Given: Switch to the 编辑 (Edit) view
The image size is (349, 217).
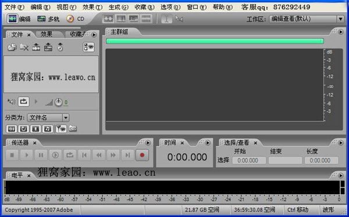Looking at the screenshot, I should pyautogui.click(x=19, y=19).
